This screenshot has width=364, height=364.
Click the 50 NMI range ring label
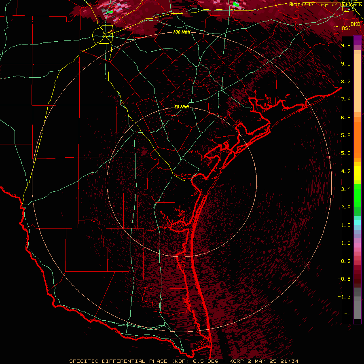point(182,107)
